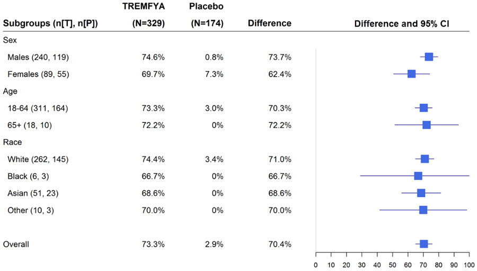
Task: Click the blue square for White subgroup
Action: [425, 159]
